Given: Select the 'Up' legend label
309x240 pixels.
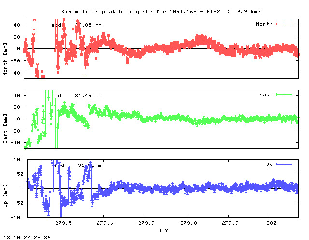Looking at the screenshot, I should pyautogui.click(x=269, y=165).
